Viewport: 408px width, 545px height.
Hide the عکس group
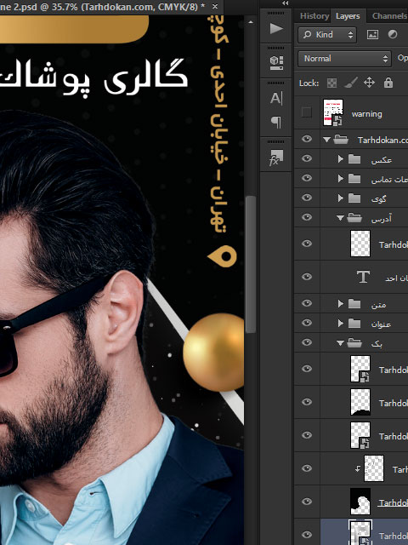tap(307, 158)
